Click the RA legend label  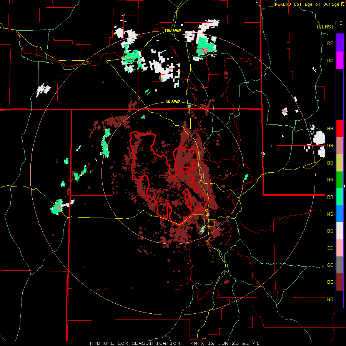click(330, 197)
